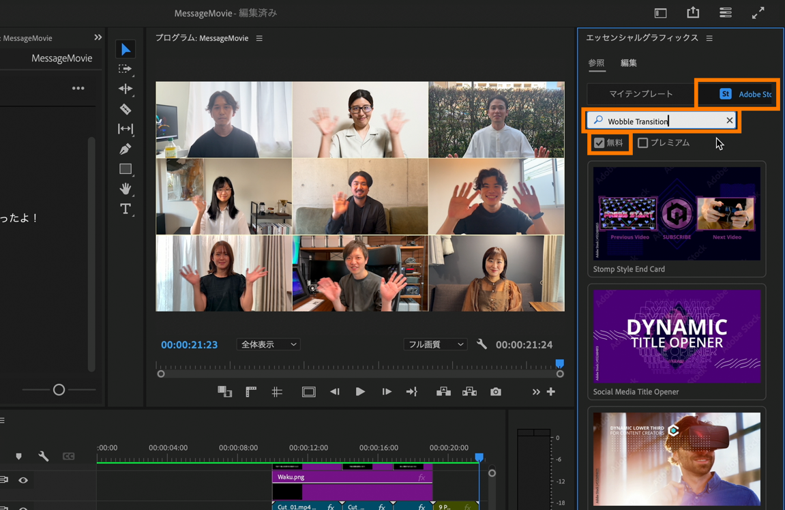Open the workspaces panel icon in title bar
The height and width of the screenshot is (510, 785).
[660, 13]
